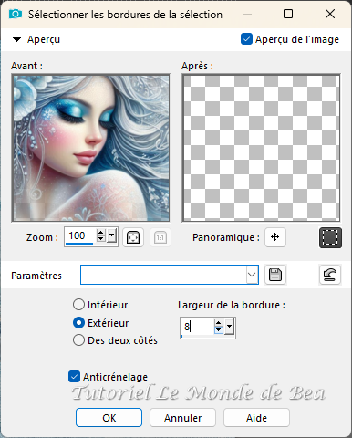
Task: Confirm with the OK button
Action: (109, 418)
